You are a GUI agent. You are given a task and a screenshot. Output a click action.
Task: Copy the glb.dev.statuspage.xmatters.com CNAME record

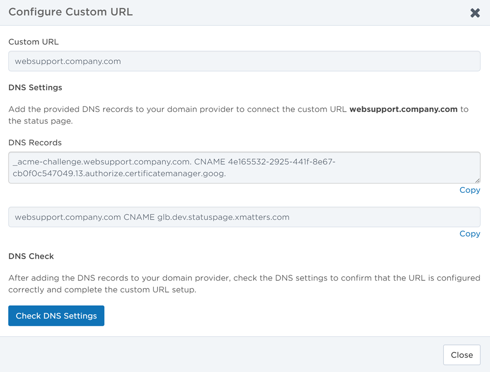pos(469,234)
